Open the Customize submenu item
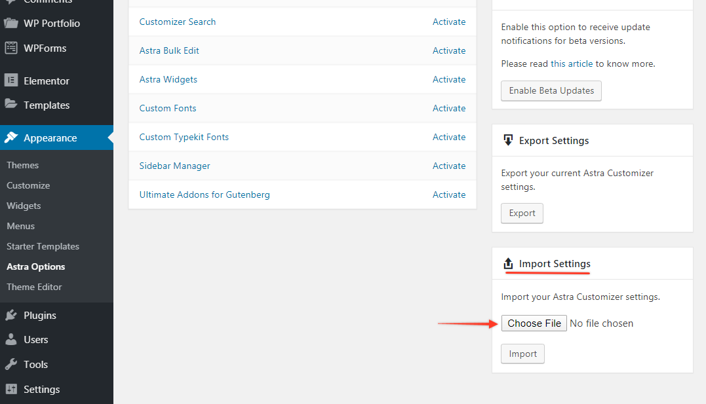Viewport: 706px width, 404px height. (28, 185)
